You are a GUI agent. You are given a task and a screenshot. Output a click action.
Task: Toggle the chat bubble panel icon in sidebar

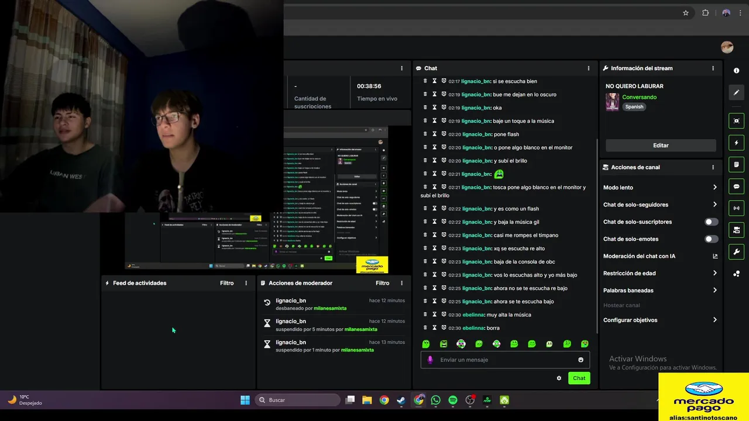736,187
